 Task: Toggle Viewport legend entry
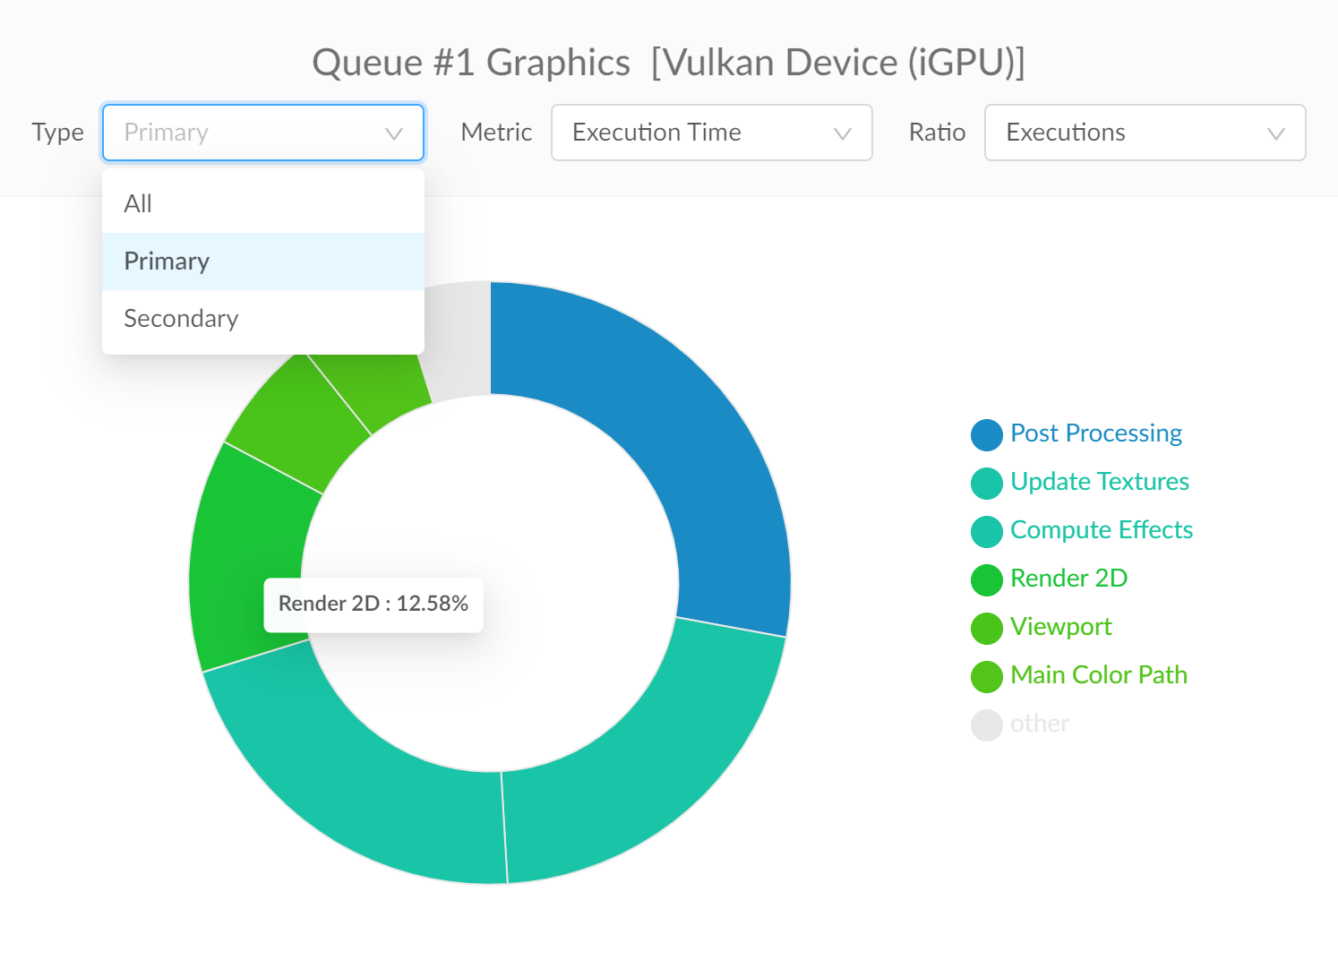(1042, 627)
